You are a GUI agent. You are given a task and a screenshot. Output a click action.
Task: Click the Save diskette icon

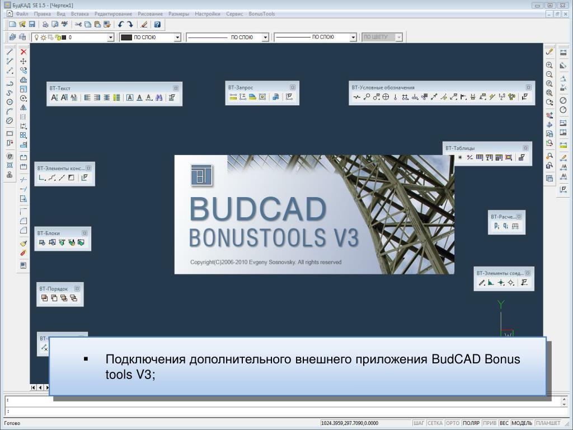(32, 24)
